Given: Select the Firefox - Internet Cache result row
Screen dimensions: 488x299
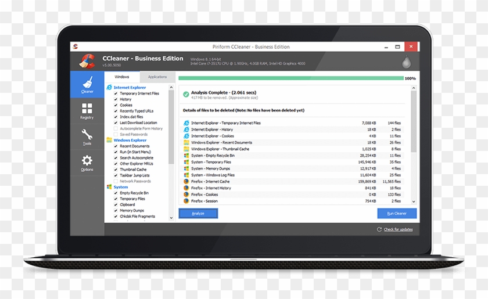Looking at the screenshot, I should pos(293,181).
